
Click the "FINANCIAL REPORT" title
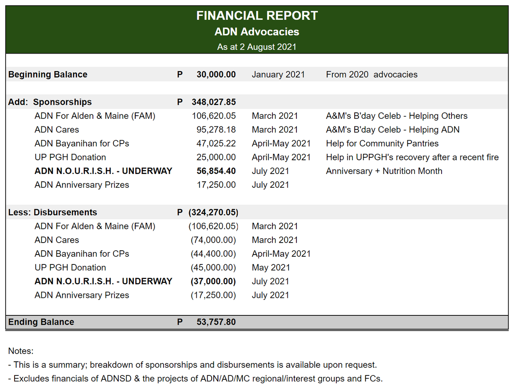point(257,16)
